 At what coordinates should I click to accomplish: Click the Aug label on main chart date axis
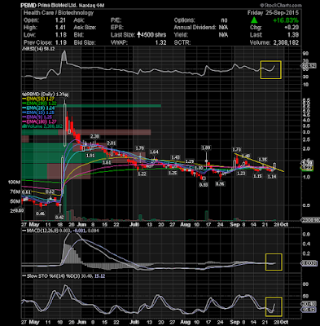coord(186,224)
